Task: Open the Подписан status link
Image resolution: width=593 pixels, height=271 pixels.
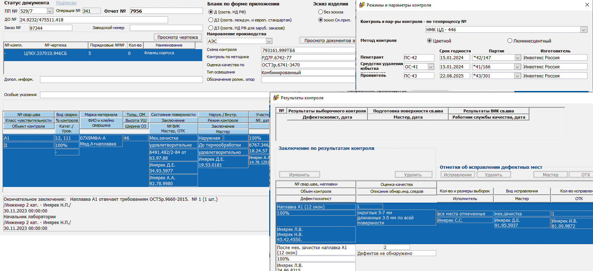Action: pos(66,3)
